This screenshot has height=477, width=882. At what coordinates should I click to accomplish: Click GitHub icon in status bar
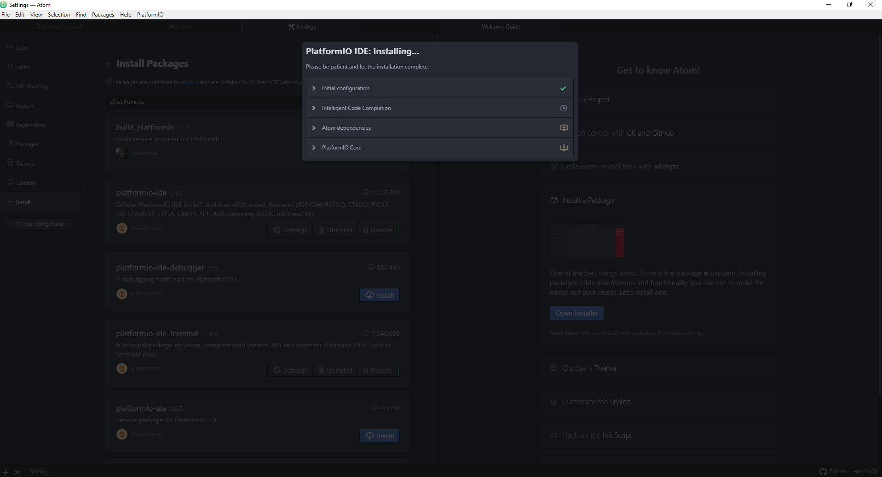tap(833, 471)
